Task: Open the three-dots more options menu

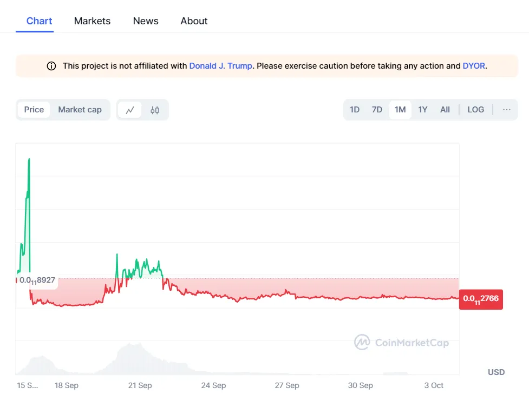Action: (506, 110)
